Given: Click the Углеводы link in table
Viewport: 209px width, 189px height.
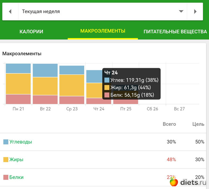Looking at the screenshot, I should [x=21, y=142].
